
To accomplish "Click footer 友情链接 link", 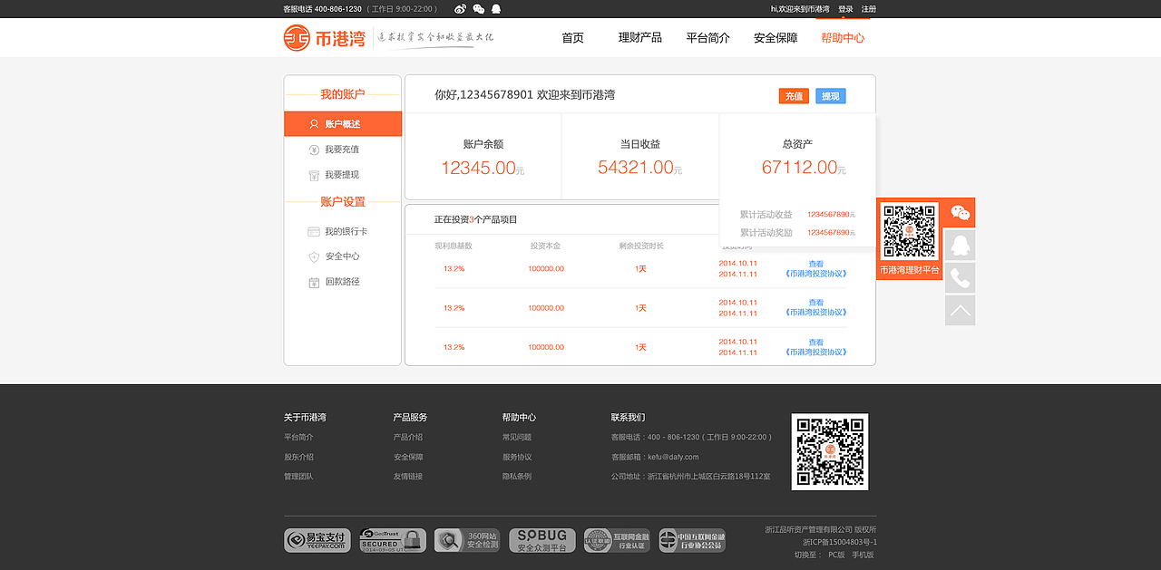I will pos(408,477).
